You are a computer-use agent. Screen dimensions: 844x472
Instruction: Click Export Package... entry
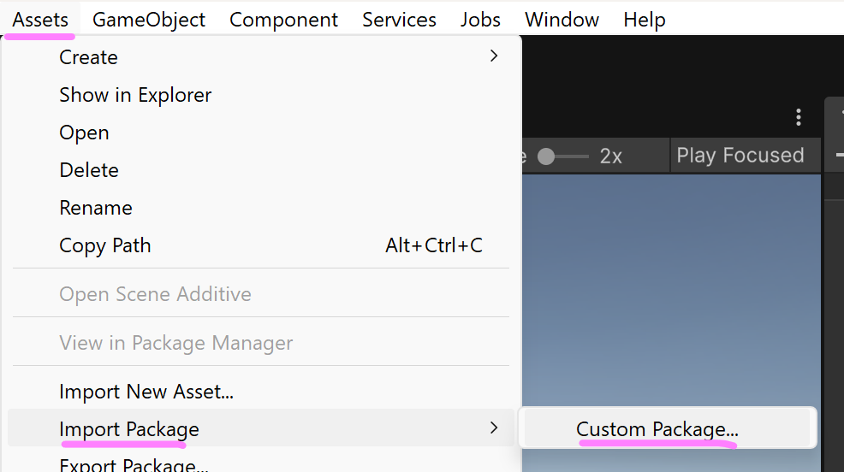tap(134, 465)
